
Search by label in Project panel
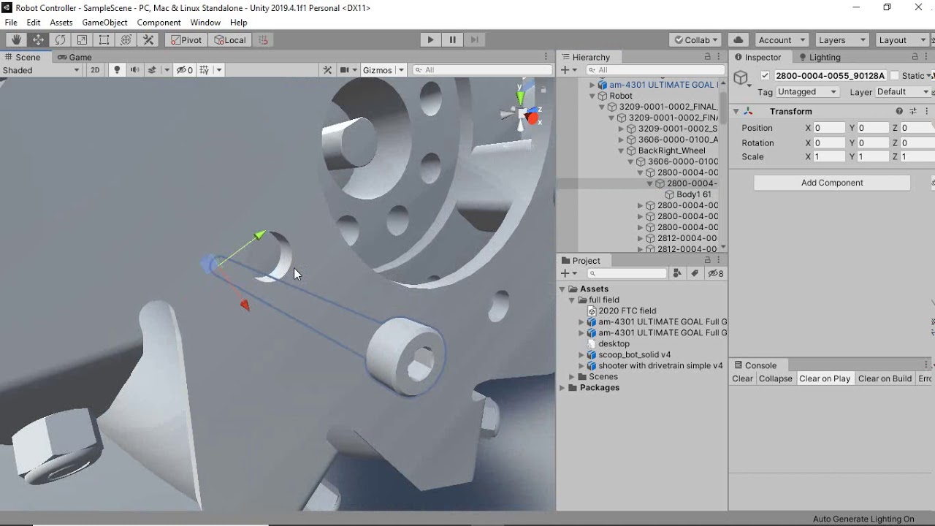pyautogui.click(x=695, y=273)
